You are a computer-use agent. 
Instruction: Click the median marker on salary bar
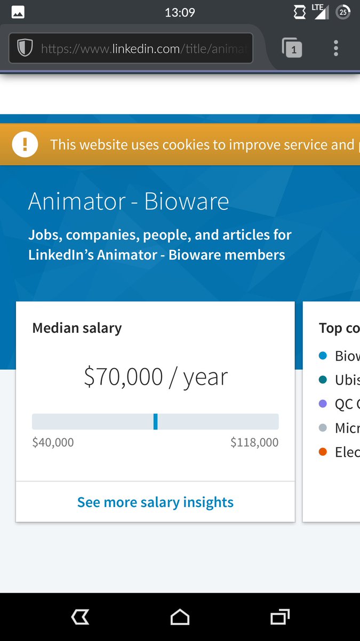click(155, 421)
